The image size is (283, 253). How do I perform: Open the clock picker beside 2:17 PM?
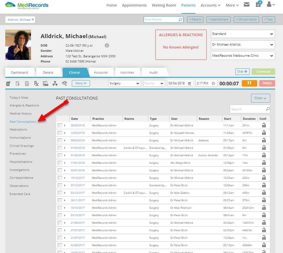[213, 83]
